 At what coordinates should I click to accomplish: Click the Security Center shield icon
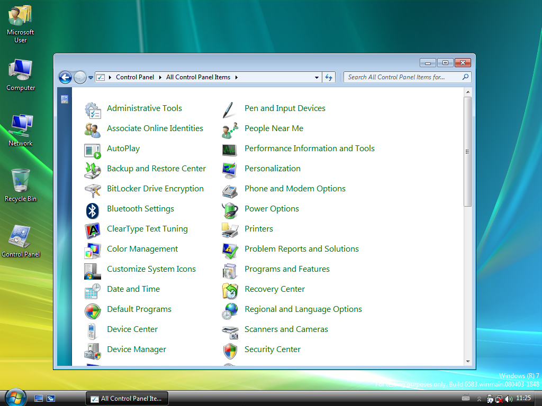coord(230,351)
